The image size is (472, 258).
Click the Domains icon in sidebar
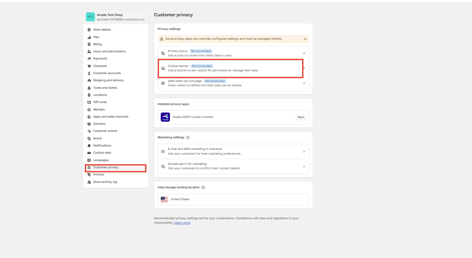tap(89, 124)
